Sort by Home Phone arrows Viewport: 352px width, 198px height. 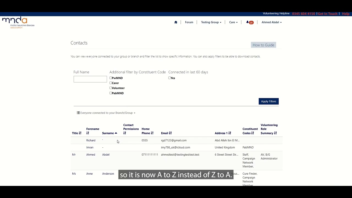[x=152, y=133]
